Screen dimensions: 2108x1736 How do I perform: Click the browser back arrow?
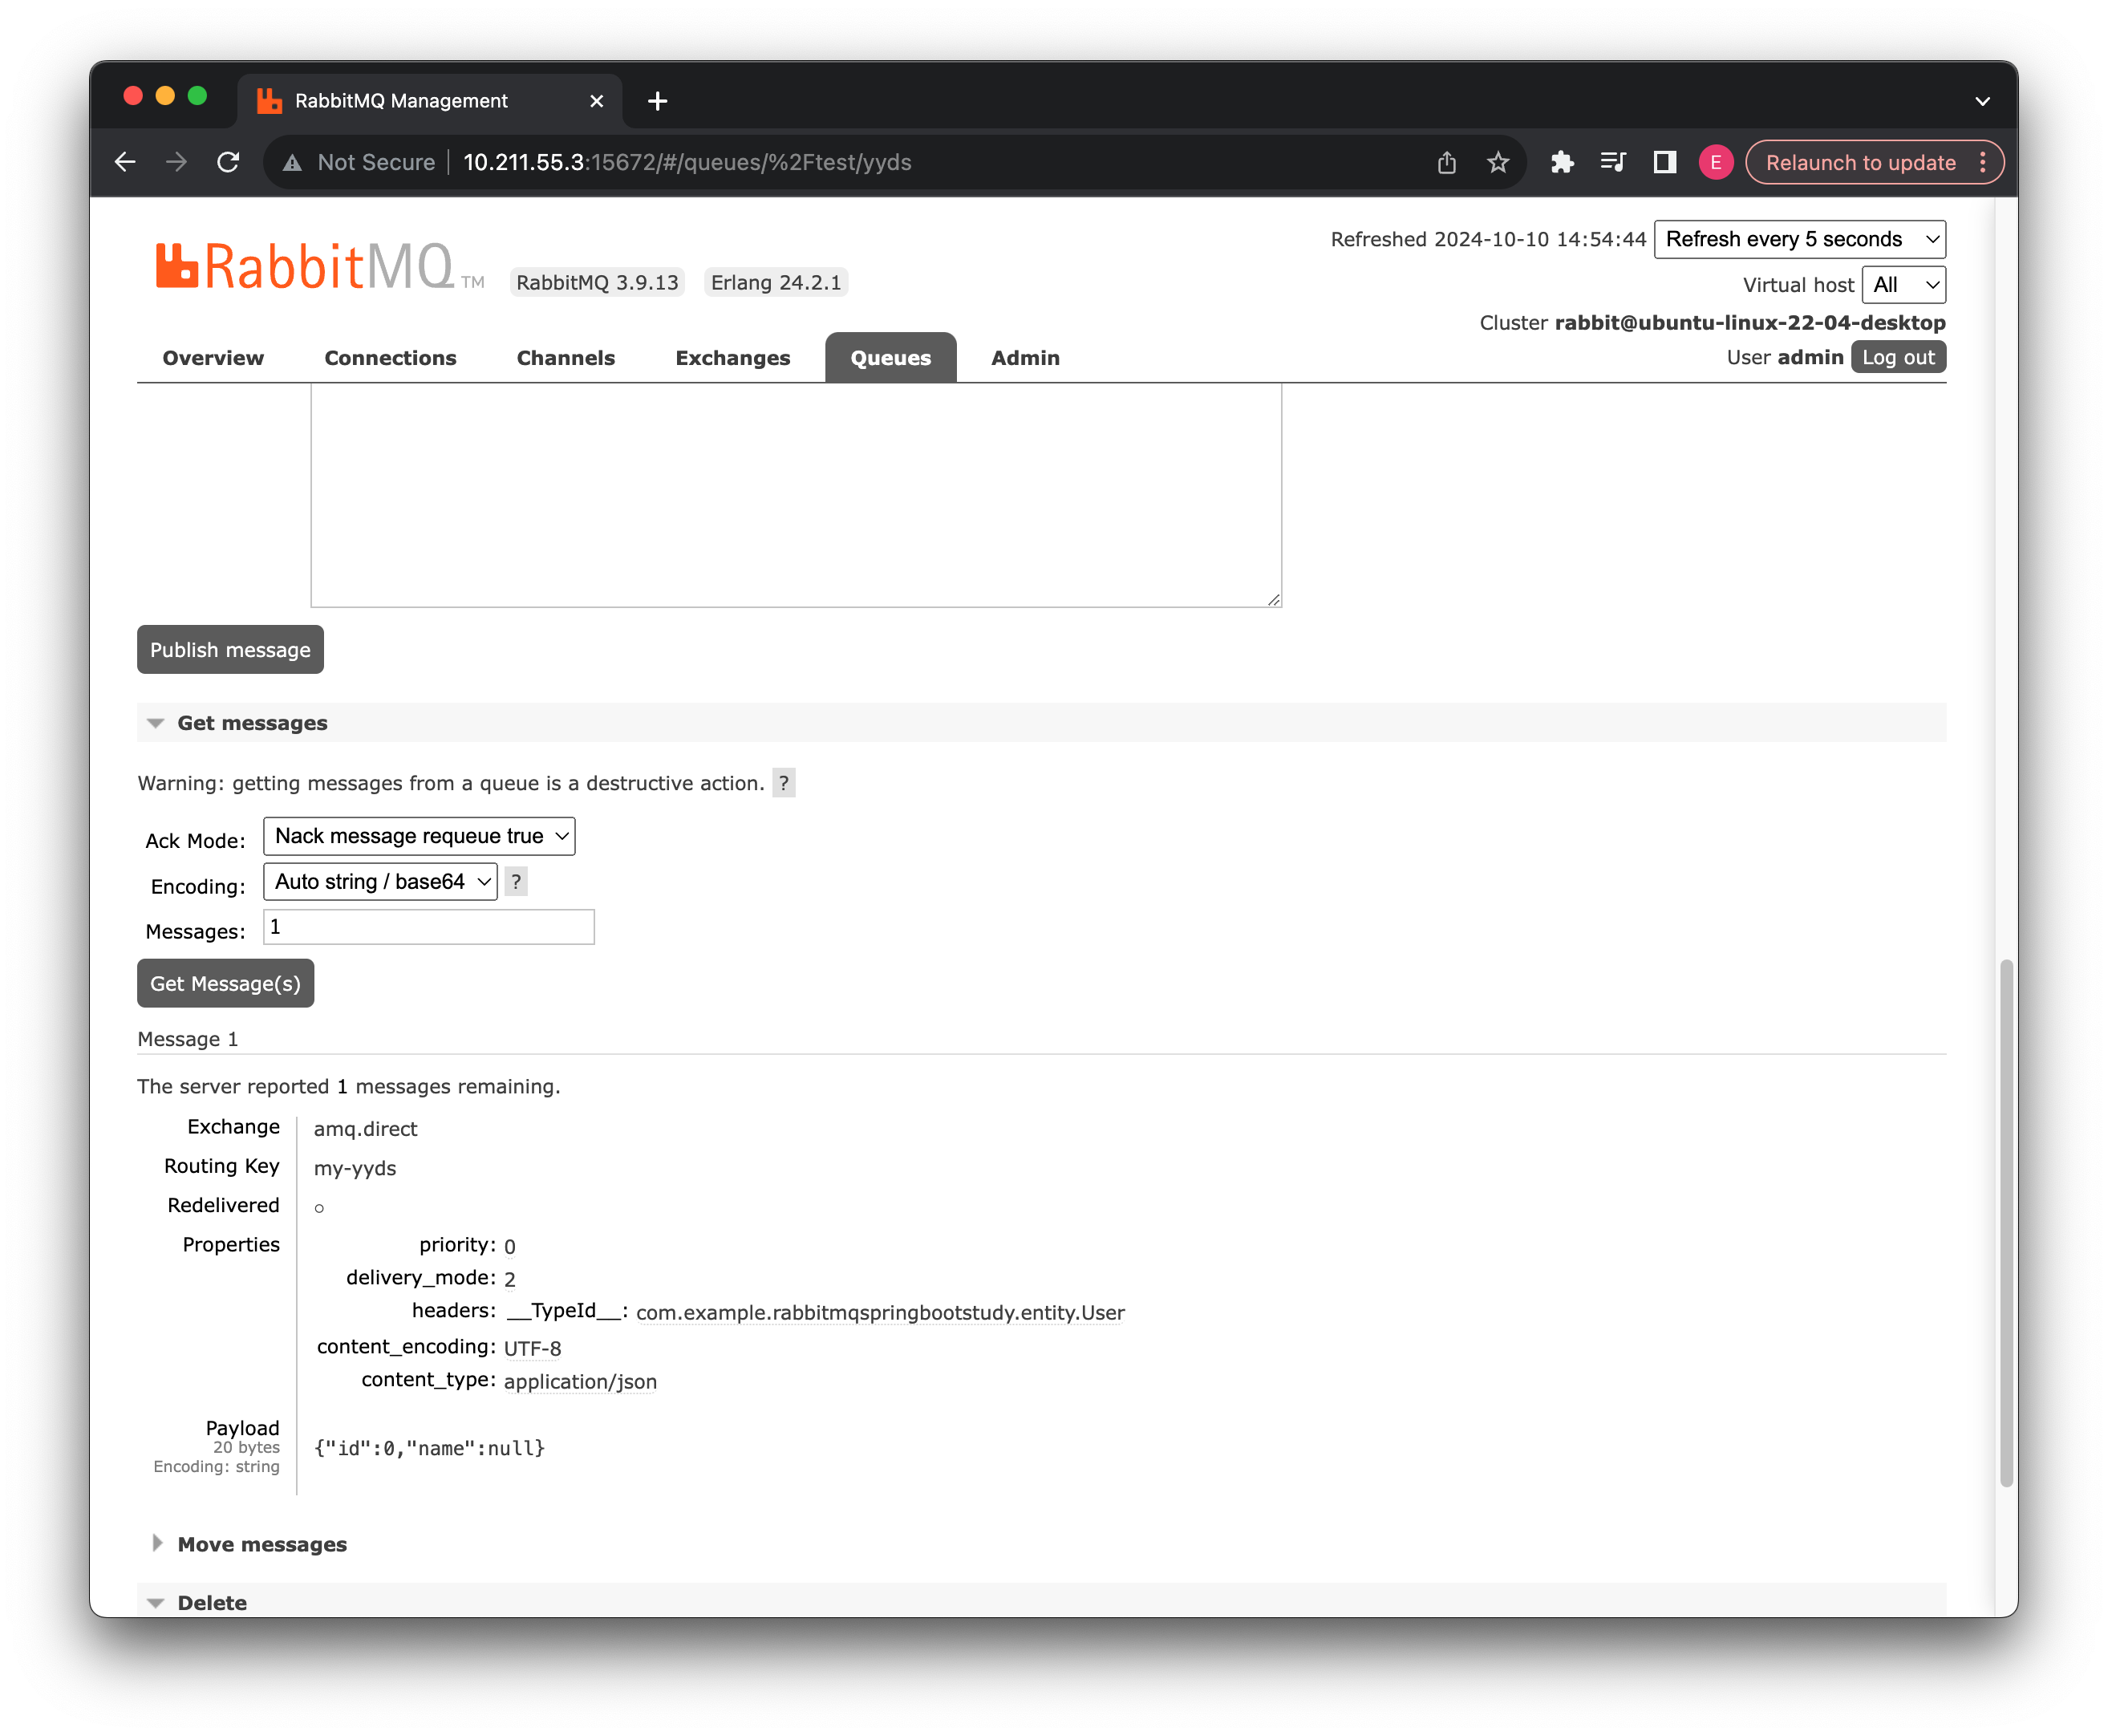[125, 162]
